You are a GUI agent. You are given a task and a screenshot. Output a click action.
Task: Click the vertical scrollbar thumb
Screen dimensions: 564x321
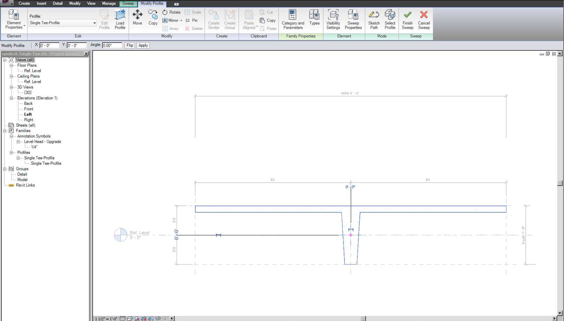560,183
